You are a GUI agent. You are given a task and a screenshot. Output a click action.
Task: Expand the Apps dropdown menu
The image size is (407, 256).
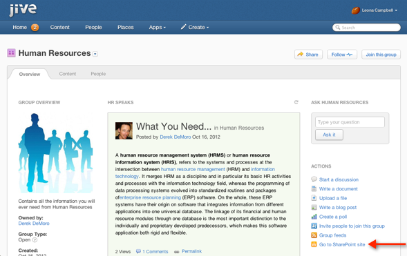[x=158, y=27]
